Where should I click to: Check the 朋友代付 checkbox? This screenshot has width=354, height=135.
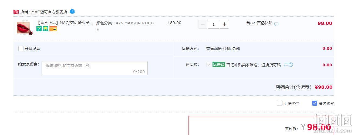pyautogui.click(x=280, y=103)
